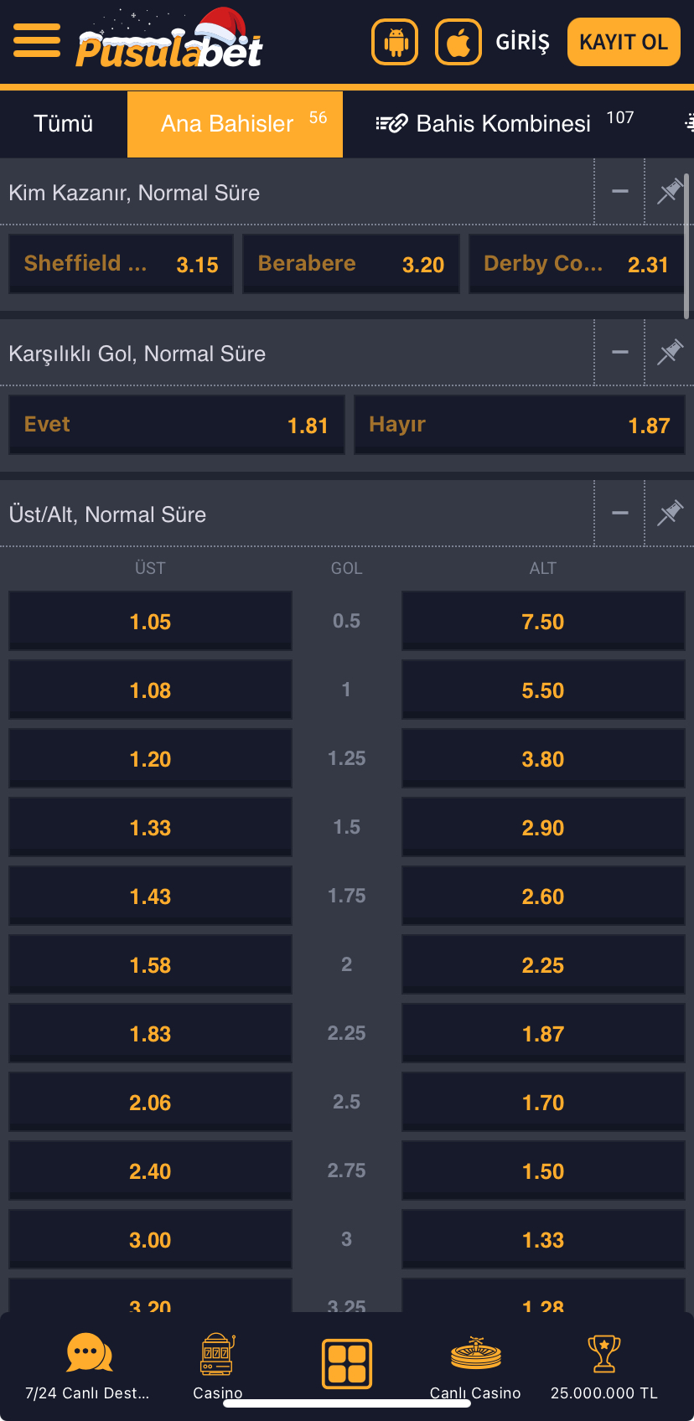This screenshot has width=694, height=1421.
Task: Collapse the Karşılıklı Gol section
Action: pyautogui.click(x=620, y=353)
